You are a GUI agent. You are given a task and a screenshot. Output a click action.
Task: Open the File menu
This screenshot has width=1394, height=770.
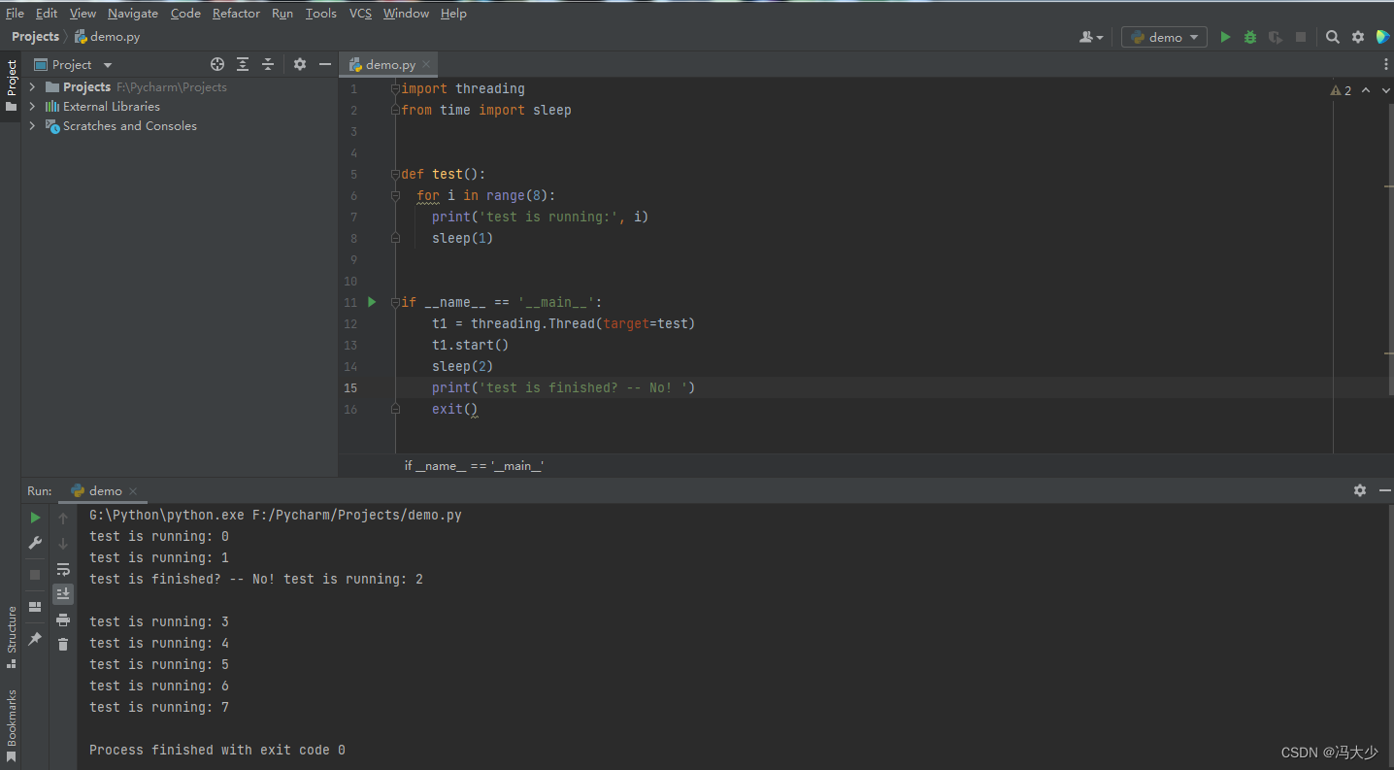15,13
